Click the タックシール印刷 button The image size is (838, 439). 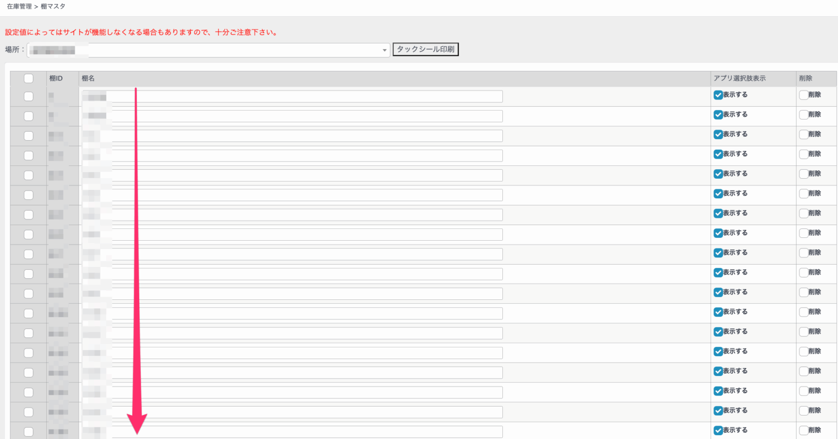pyautogui.click(x=425, y=50)
